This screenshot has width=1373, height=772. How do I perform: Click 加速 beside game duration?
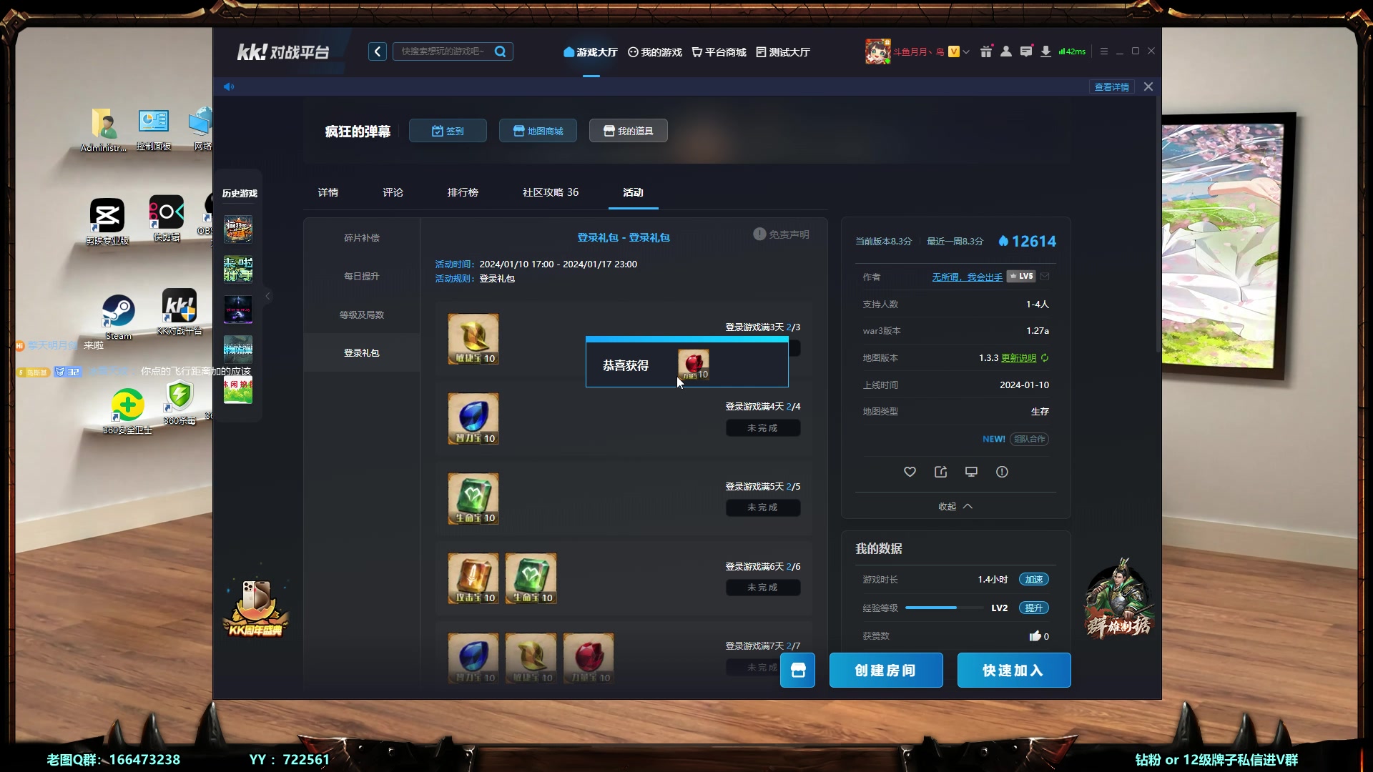point(1034,580)
